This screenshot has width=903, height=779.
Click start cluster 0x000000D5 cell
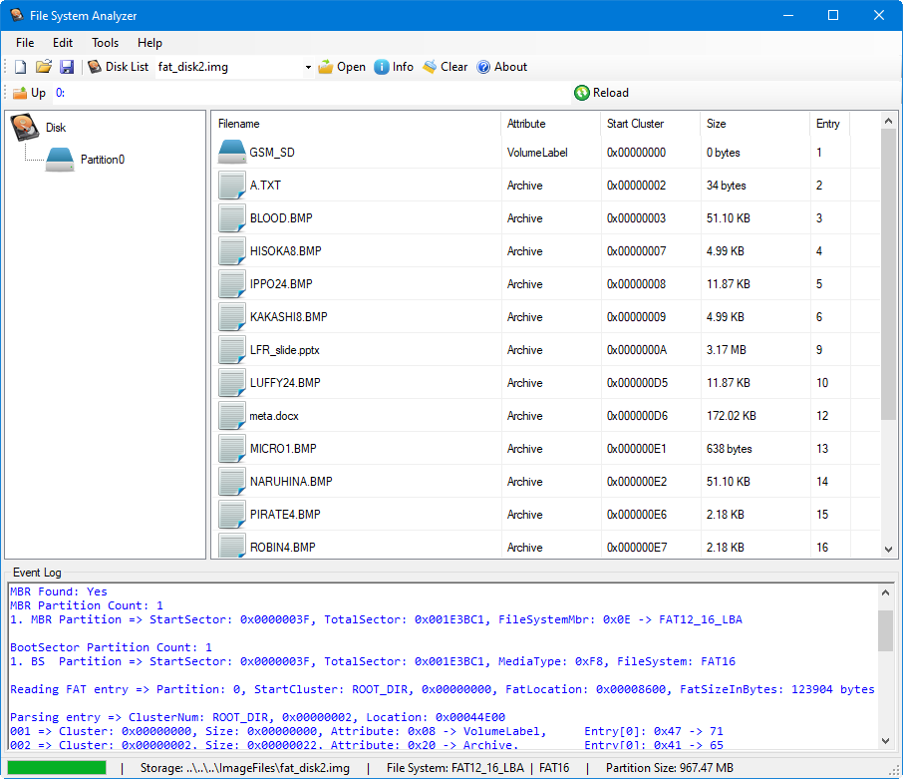[637, 383]
